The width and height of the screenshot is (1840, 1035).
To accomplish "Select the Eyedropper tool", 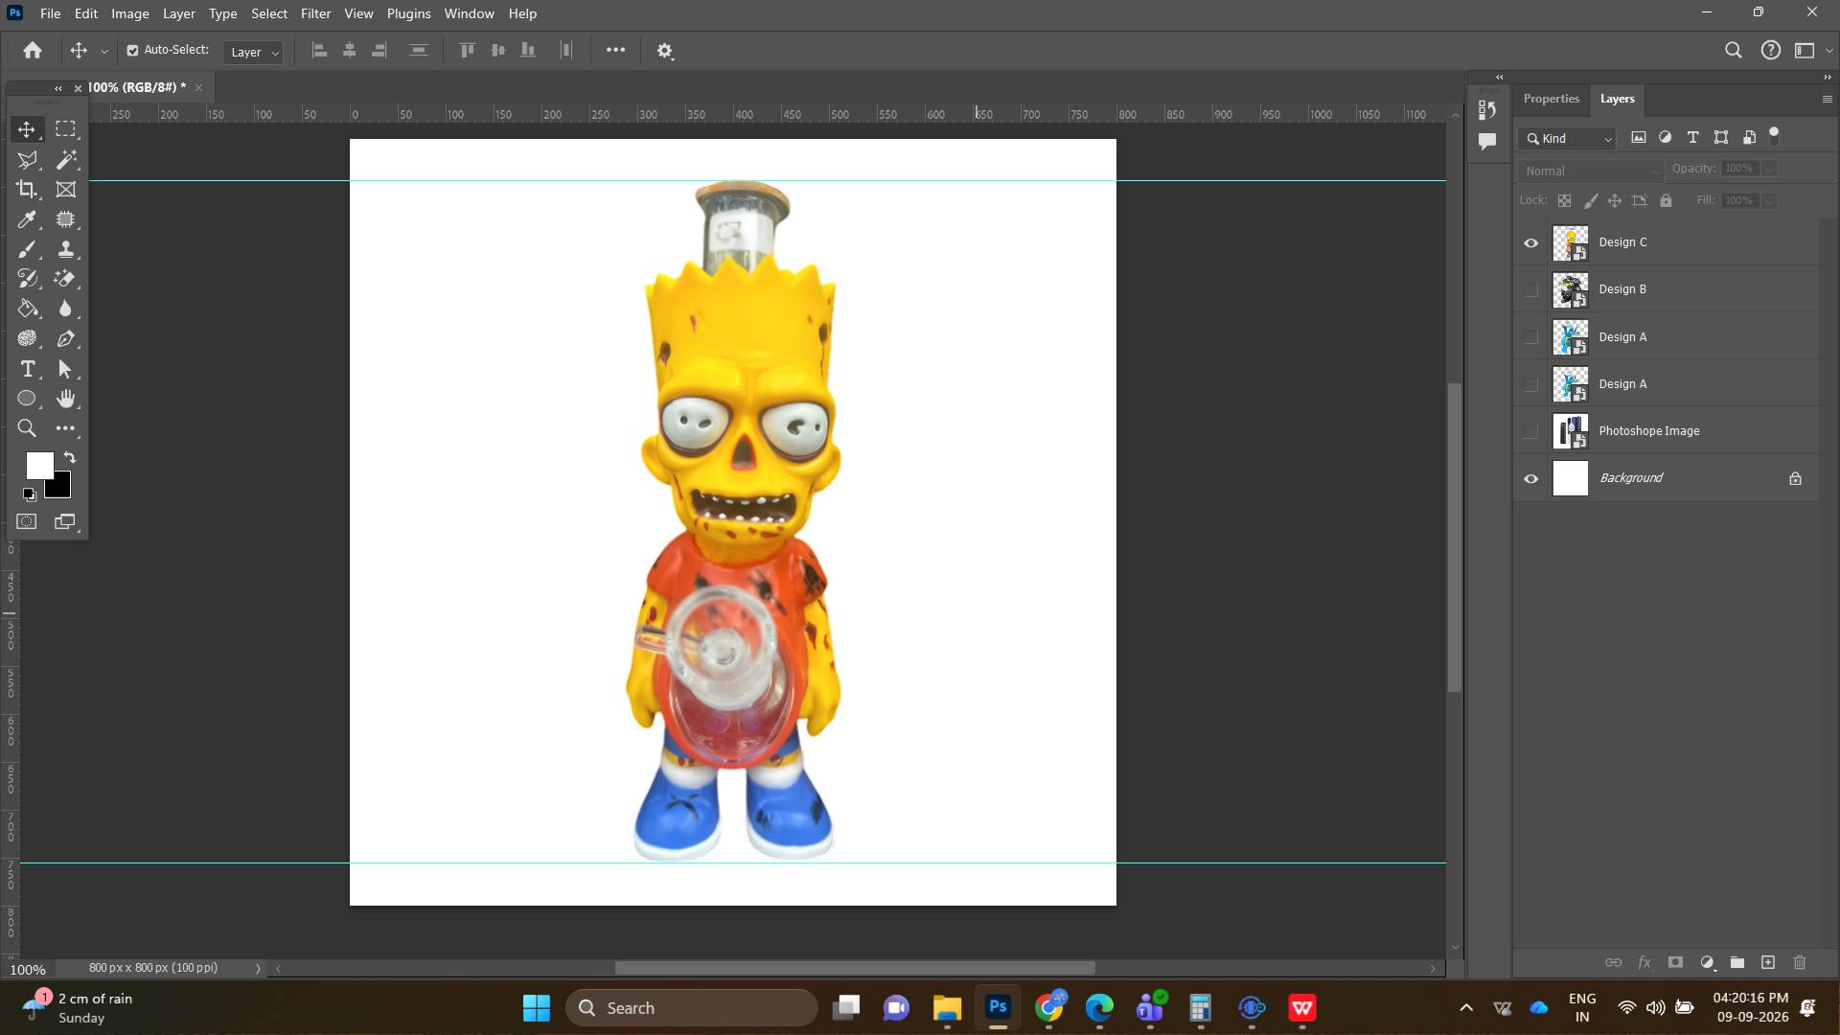I will 27,219.
